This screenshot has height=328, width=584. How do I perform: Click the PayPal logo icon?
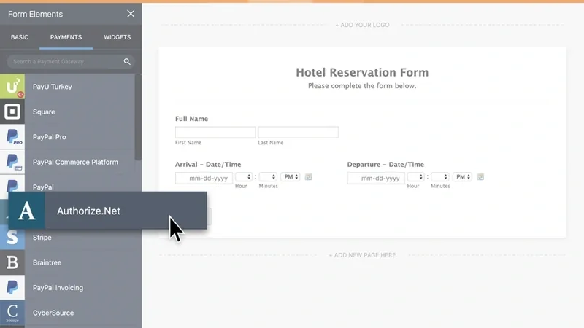pyautogui.click(x=12, y=184)
